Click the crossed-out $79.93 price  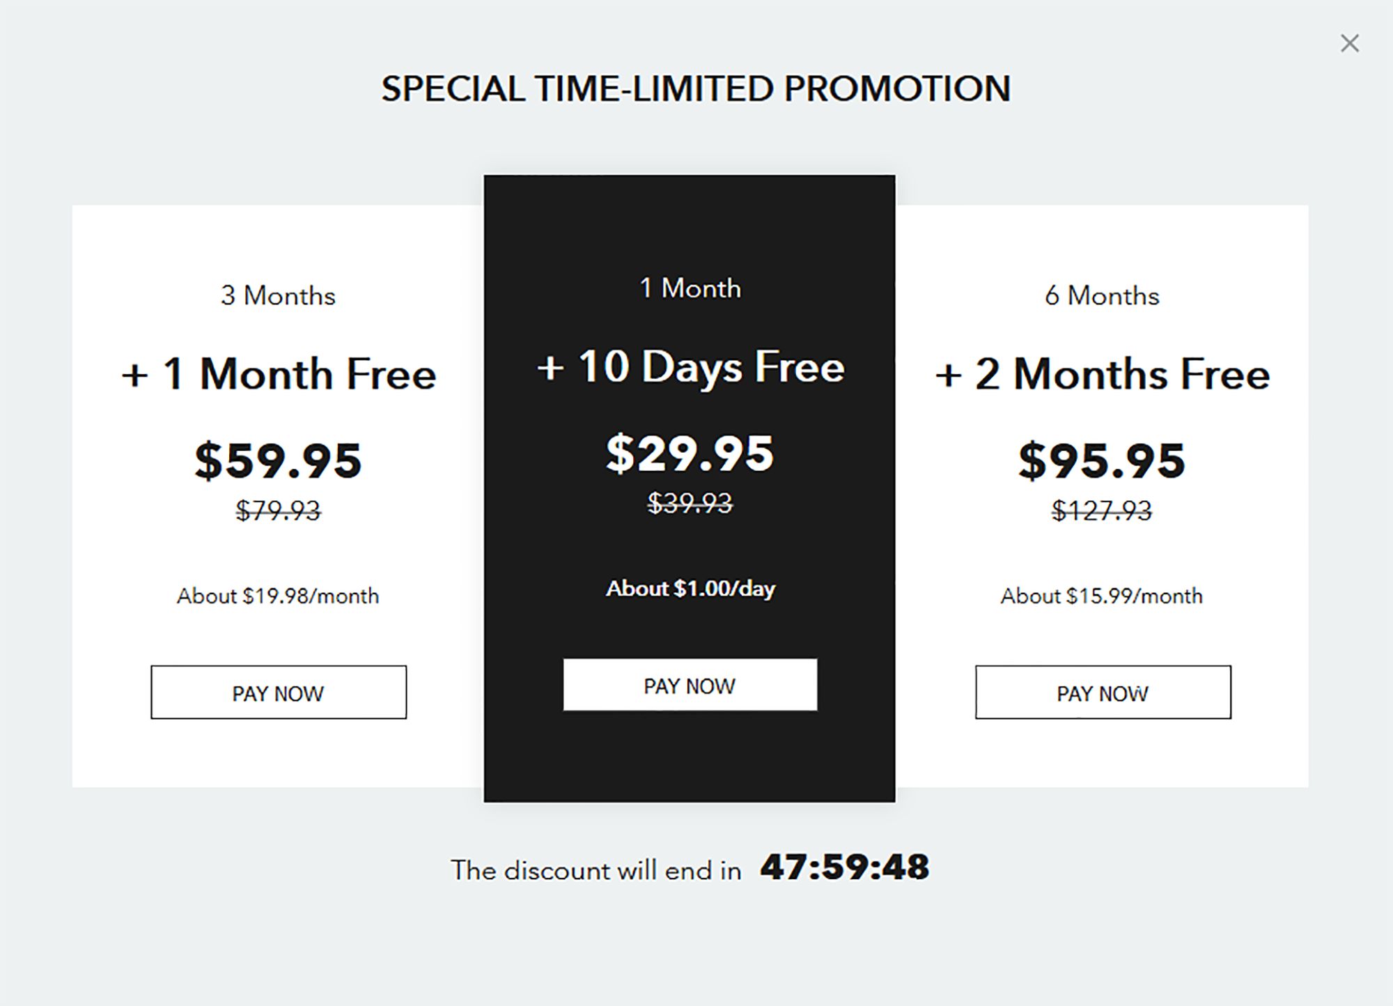(x=279, y=511)
